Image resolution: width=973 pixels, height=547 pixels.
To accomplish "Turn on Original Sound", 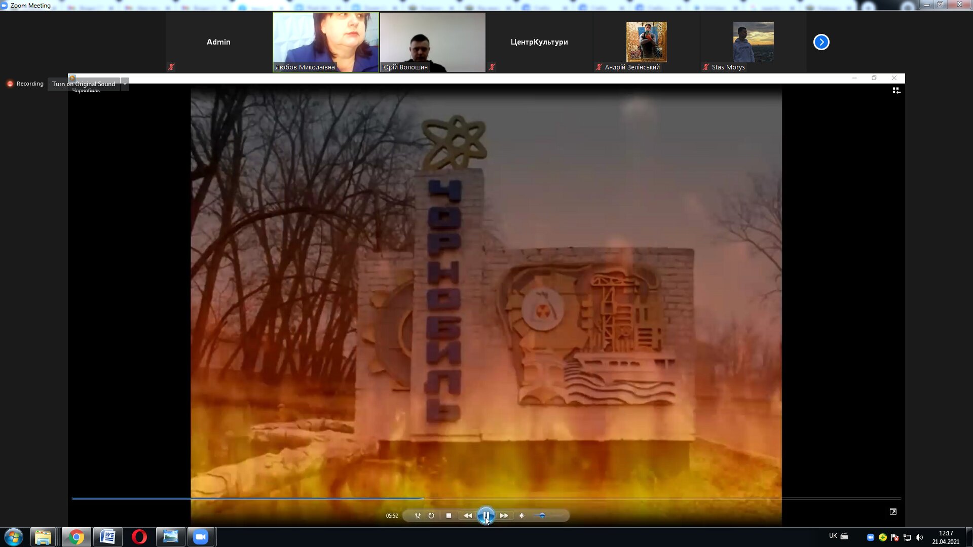I will (x=84, y=84).
